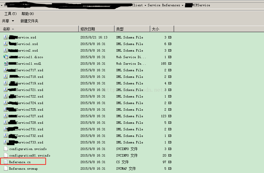Open the 帮助(H) menu
This screenshot has height=173, width=264.
point(28,14)
